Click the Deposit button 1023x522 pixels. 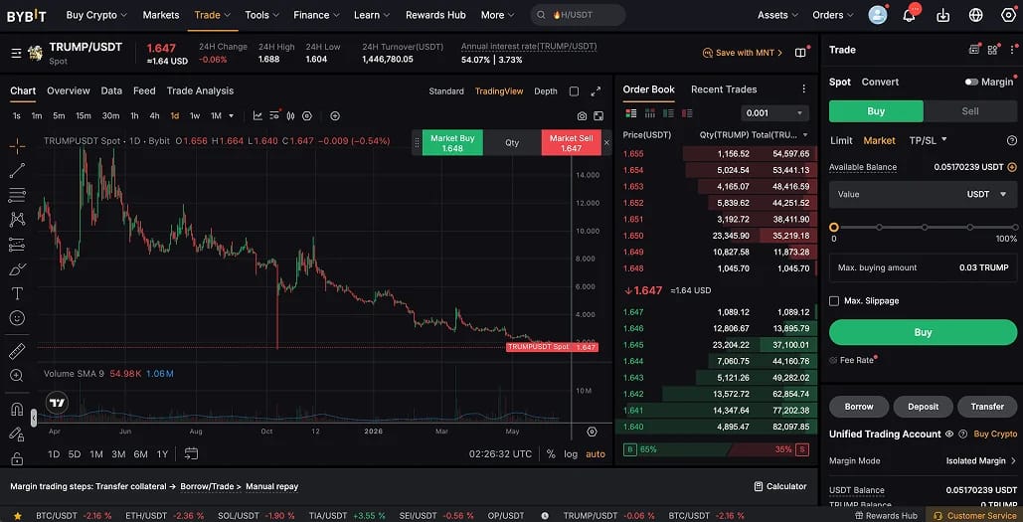(923, 407)
